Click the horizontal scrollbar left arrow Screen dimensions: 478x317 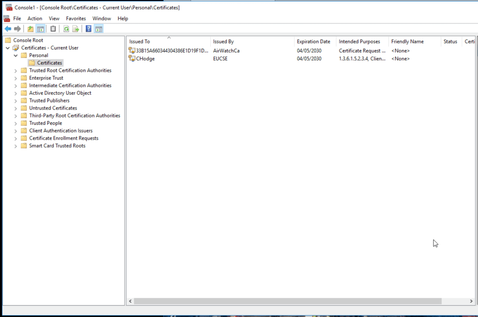pyautogui.click(x=130, y=301)
